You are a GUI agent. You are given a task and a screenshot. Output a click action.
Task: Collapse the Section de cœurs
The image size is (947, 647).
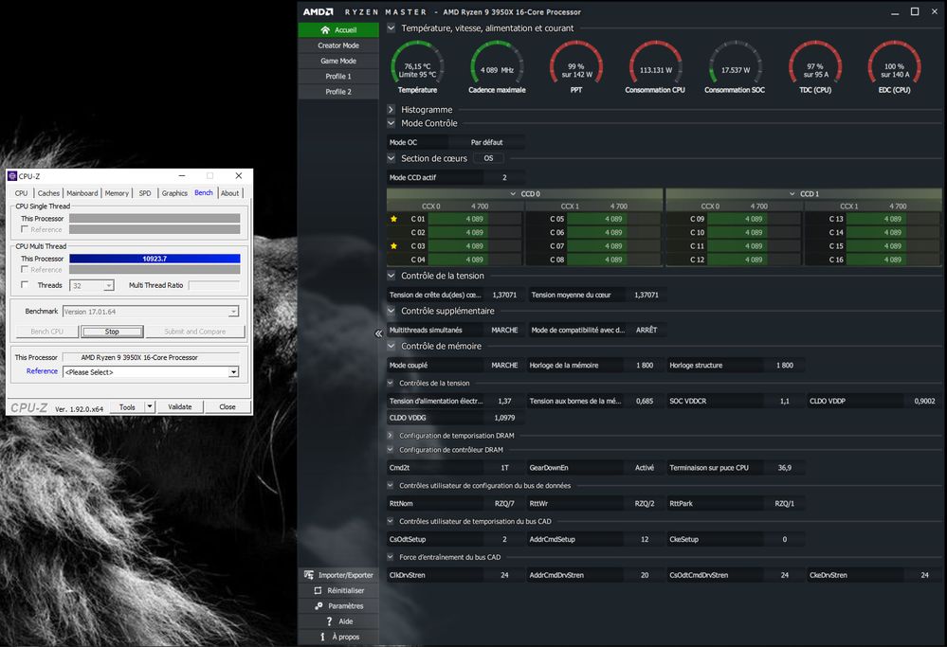tap(392, 158)
